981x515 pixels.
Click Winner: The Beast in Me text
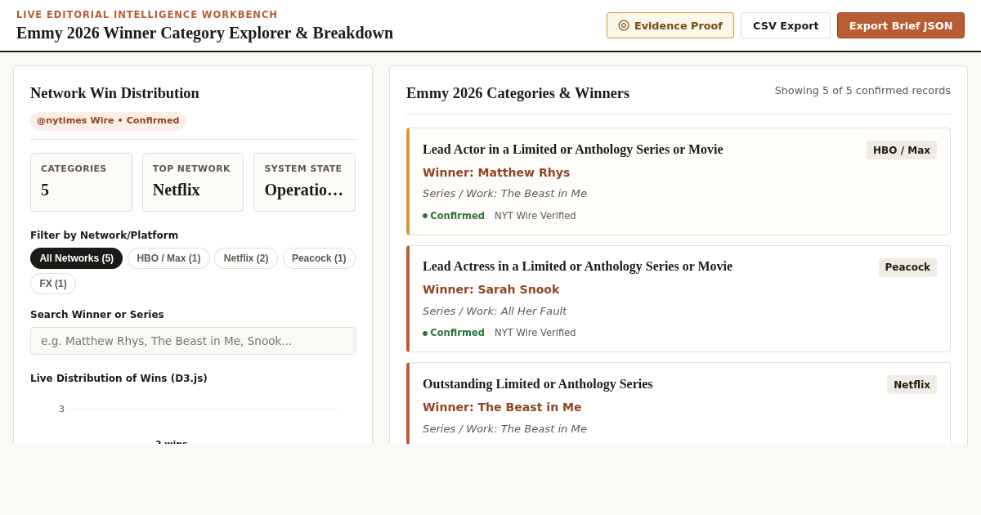click(502, 407)
